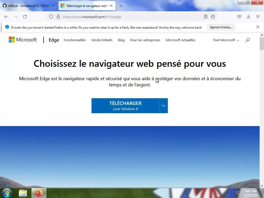The width and height of the screenshot is (264, 198).
Task: Open Windows Explorer from taskbar
Action: (23, 193)
